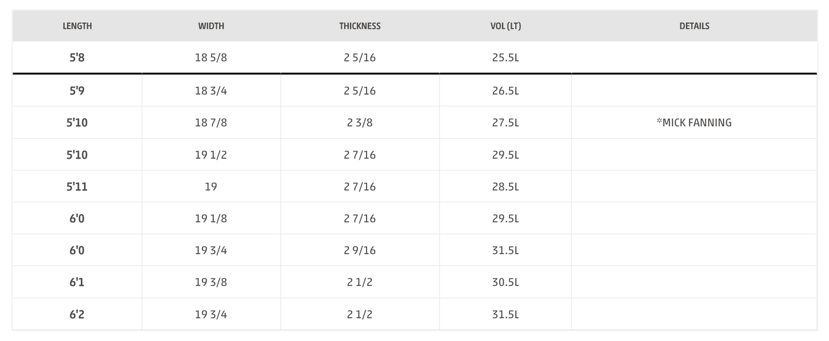Click width value 19 in 5'11 row

coord(211,186)
